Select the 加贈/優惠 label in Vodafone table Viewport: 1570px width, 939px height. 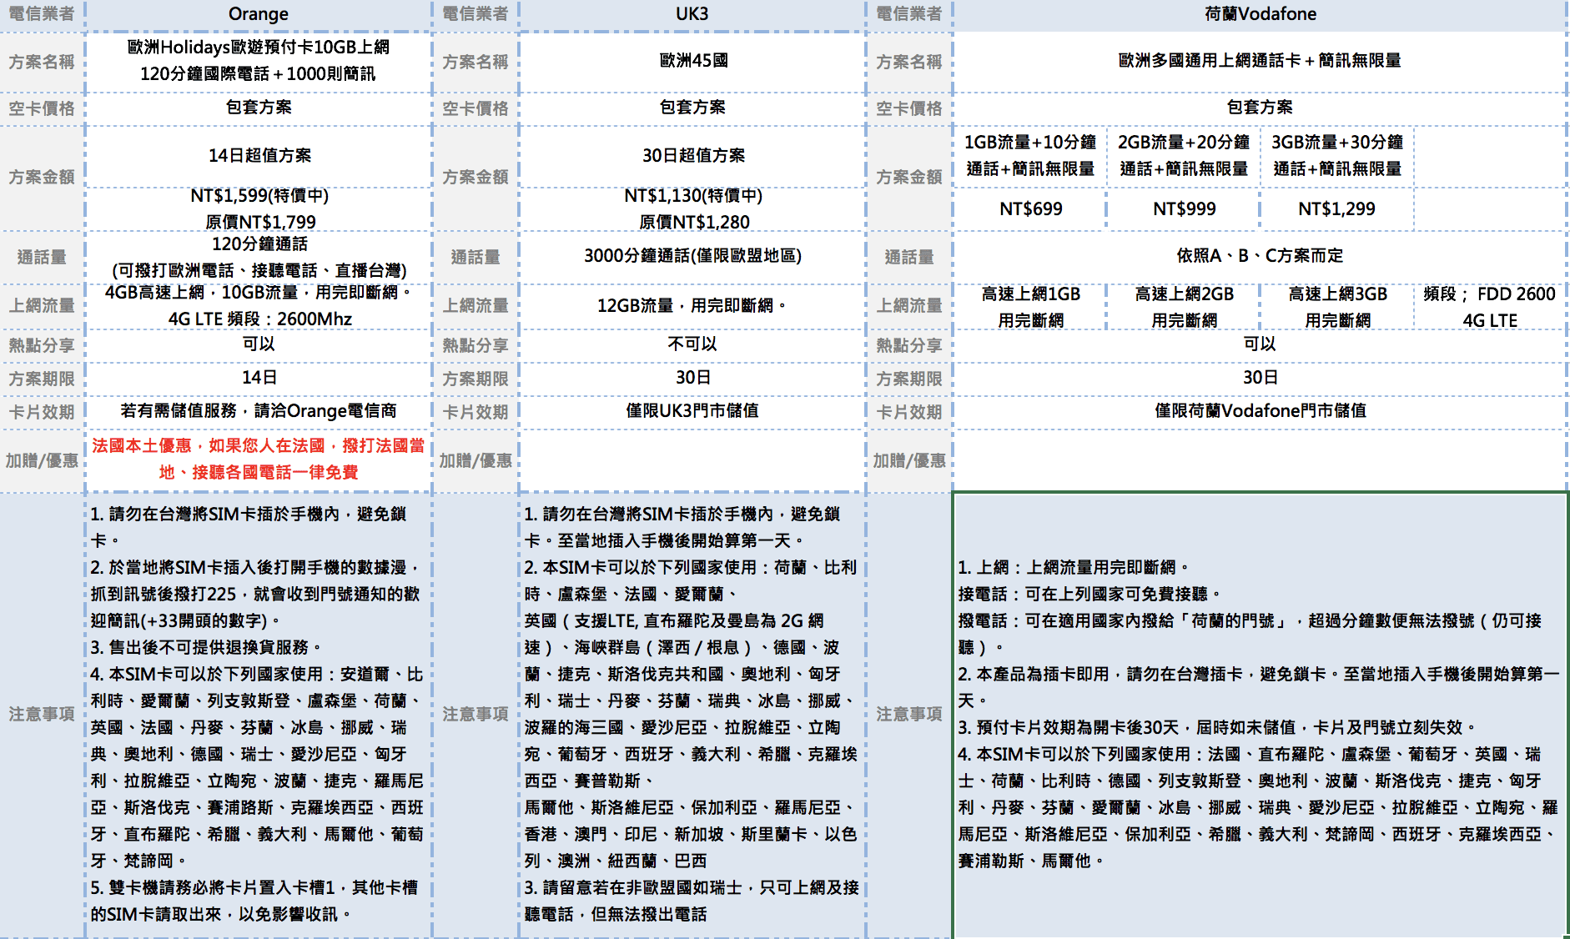(x=909, y=460)
